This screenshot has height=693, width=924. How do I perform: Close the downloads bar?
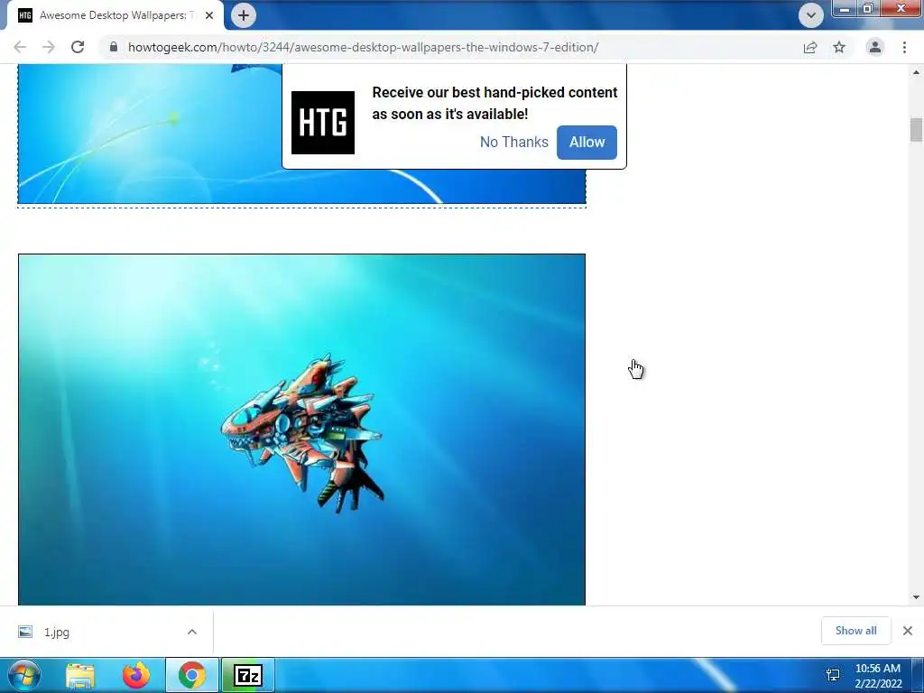click(908, 631)
